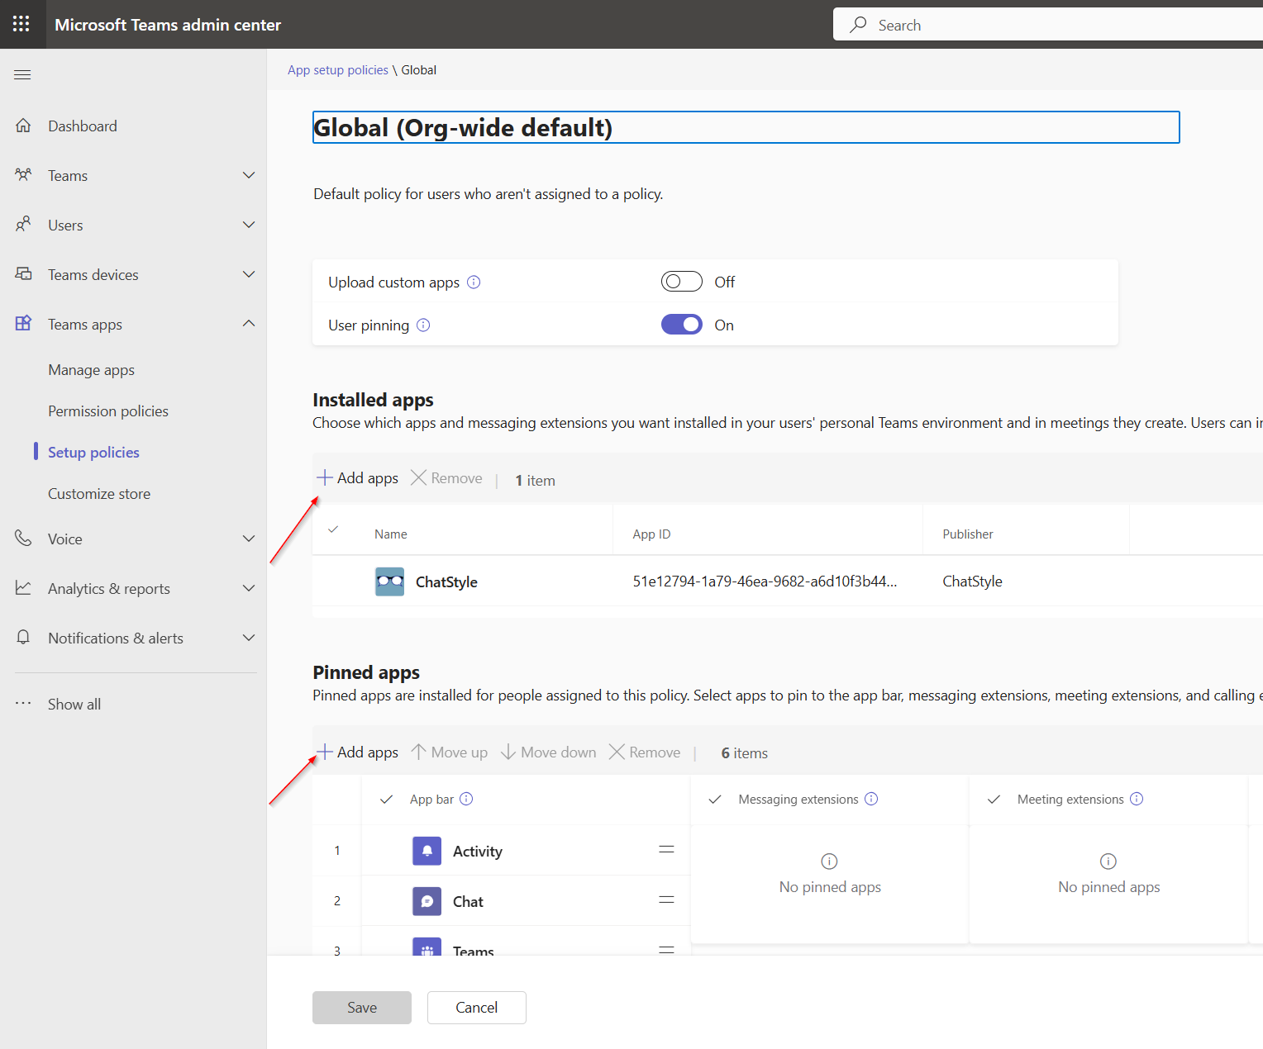Click the Cancel button

pyautogui.click(x=477, y=1008)
